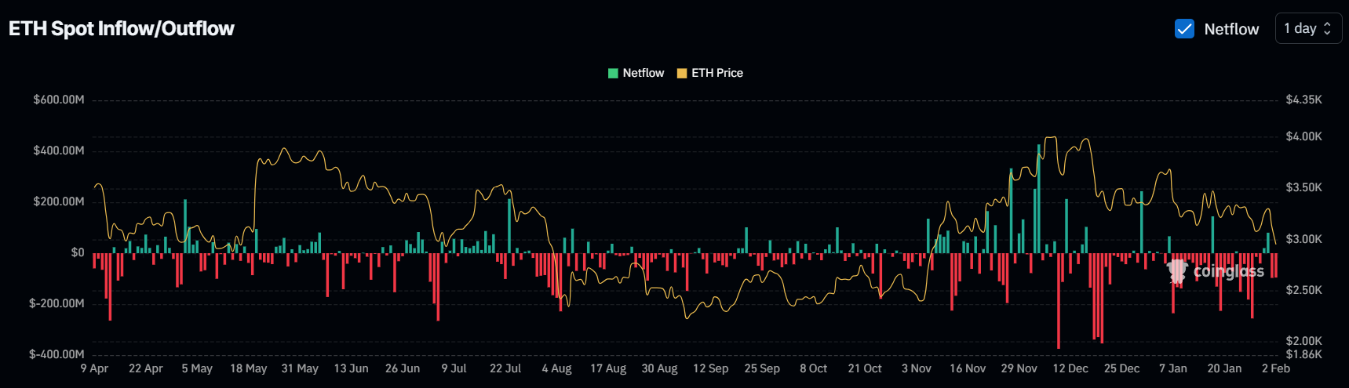Click the 21 Oct date label
1349x388 pixels.
coord(865,368)
